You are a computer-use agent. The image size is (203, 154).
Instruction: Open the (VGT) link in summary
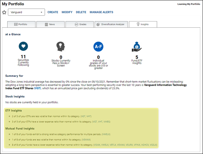click(38, 88)
